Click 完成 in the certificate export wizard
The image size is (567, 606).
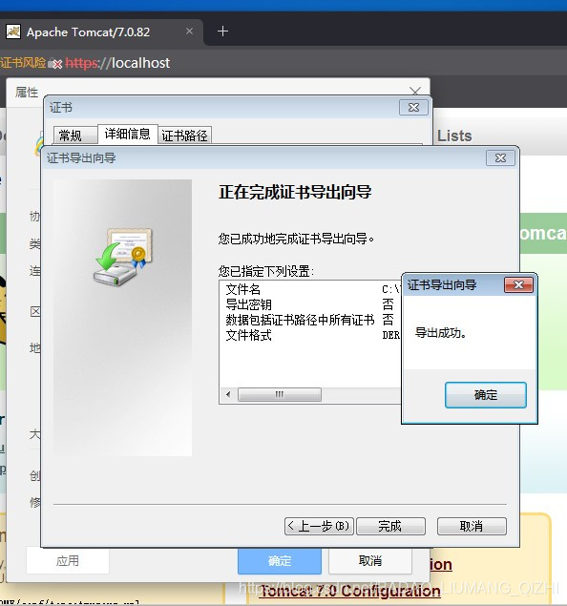(390, 526)
